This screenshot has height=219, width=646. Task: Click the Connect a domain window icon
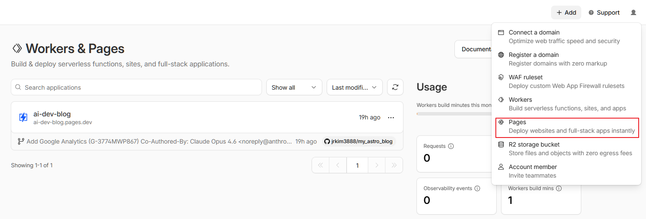tap(501, 32)
